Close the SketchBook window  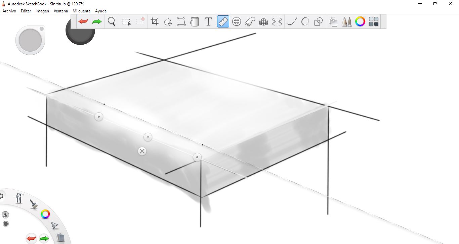451,3
